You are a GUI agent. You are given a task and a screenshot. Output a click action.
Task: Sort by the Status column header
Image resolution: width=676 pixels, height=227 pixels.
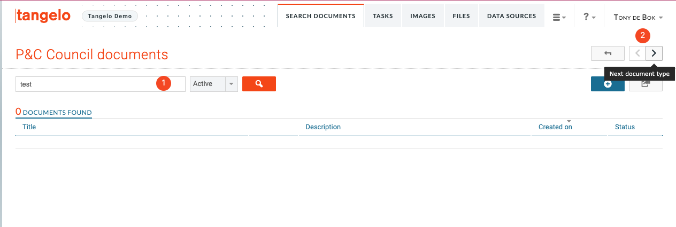(x=625, y=127)
